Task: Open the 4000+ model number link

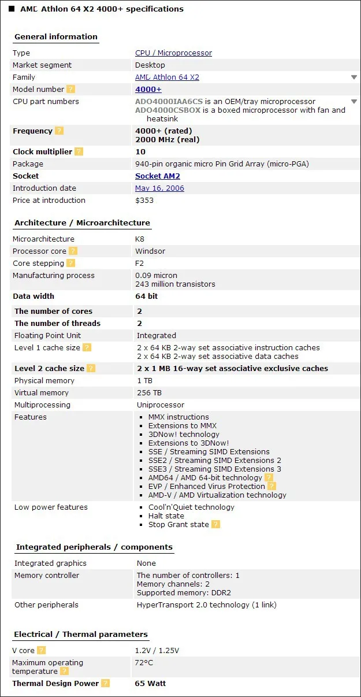Action: 148,89
